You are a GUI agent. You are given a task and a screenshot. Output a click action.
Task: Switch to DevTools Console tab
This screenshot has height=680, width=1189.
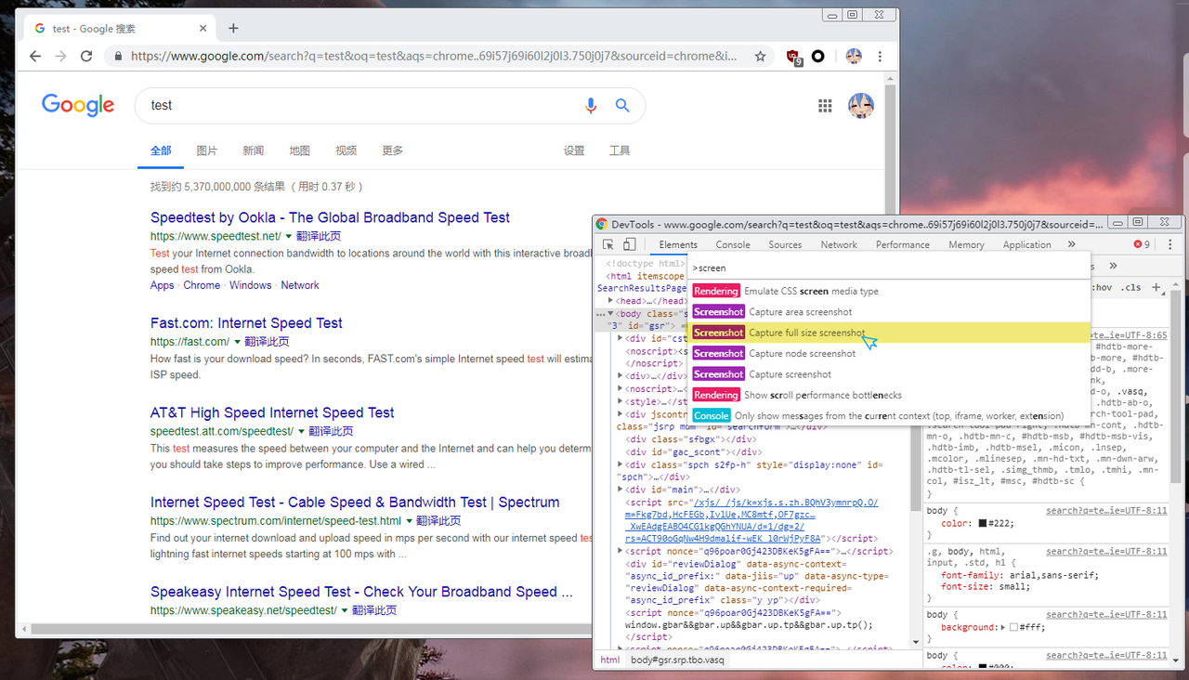(x=733, y=244)
